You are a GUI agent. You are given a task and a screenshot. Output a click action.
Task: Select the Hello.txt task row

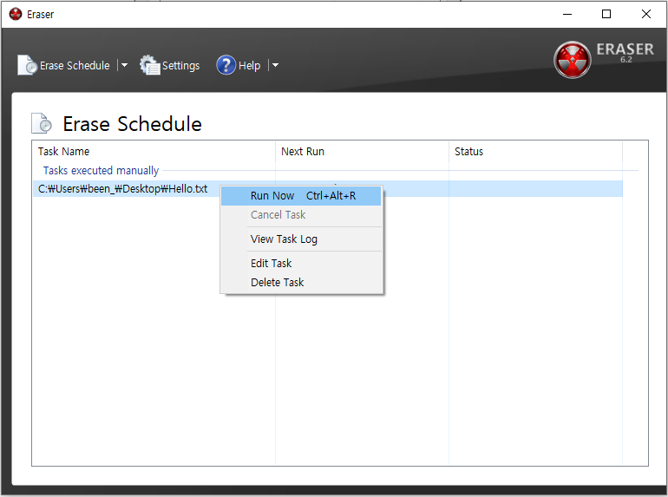click(122, 189)
